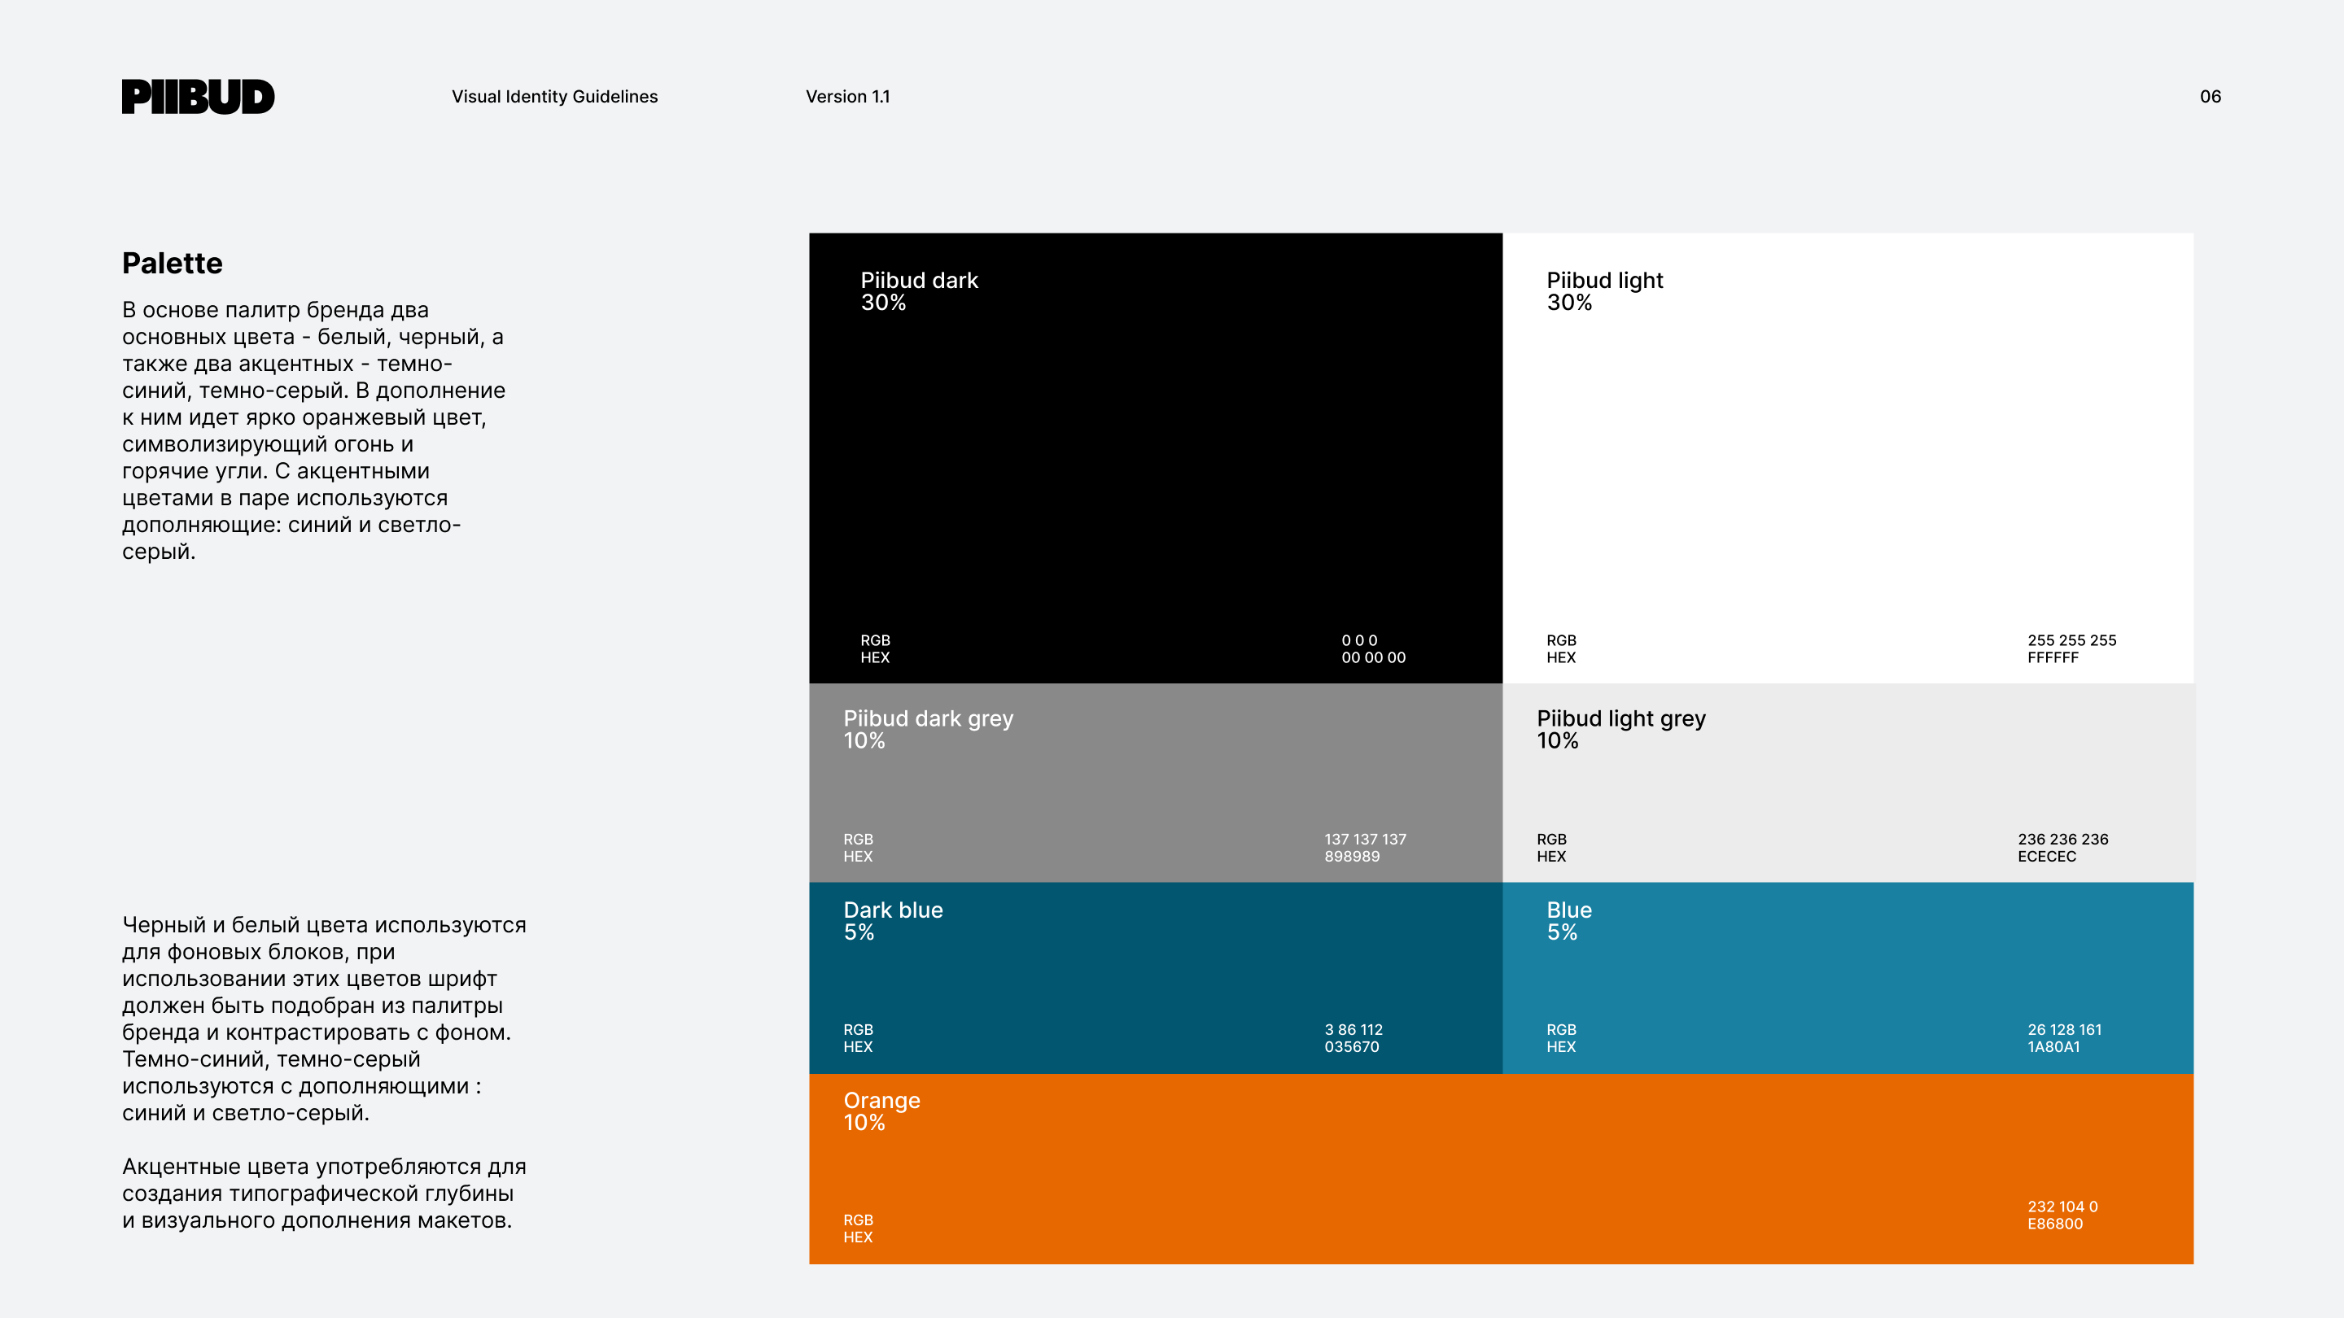This screenshot has width=2344, height=1318.
Task: Click the 035670 hex value
Action: [1351, 1046]
